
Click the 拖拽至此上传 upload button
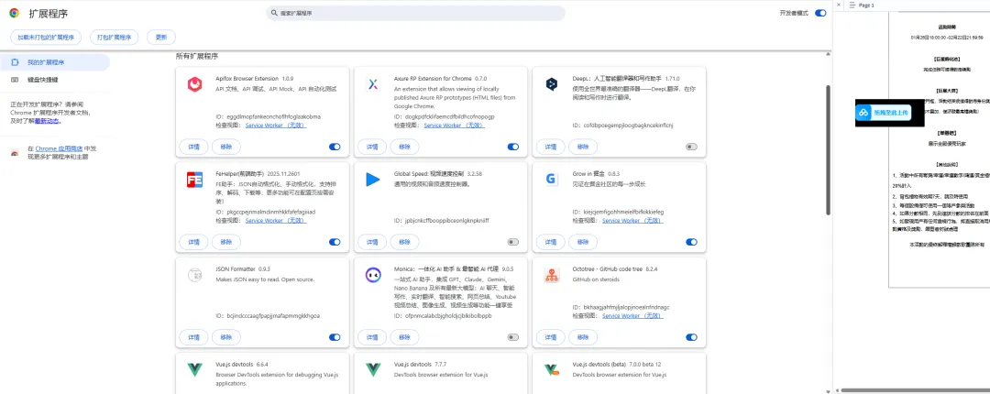pyautogui.click(x=884, y=113)
